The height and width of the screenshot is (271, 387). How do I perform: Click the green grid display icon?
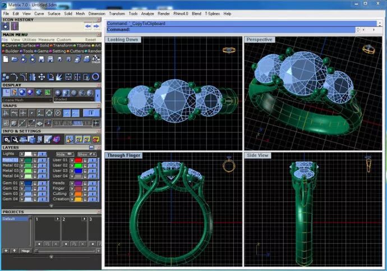48,93
